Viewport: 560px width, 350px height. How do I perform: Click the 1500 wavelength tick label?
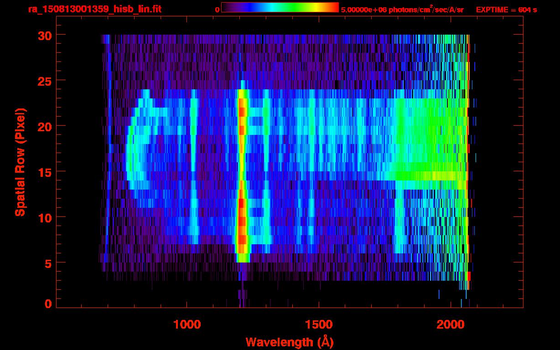[x=318, y=324]
